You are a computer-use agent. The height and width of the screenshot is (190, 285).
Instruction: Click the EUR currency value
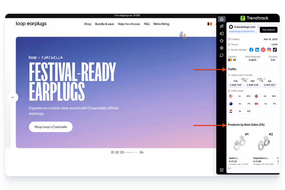pyautogui.click(x=273, y=60)
